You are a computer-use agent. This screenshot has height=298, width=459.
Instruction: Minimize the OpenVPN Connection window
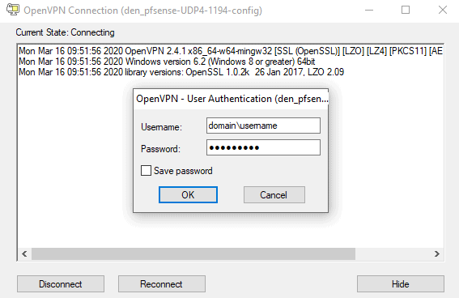(369, 11)
